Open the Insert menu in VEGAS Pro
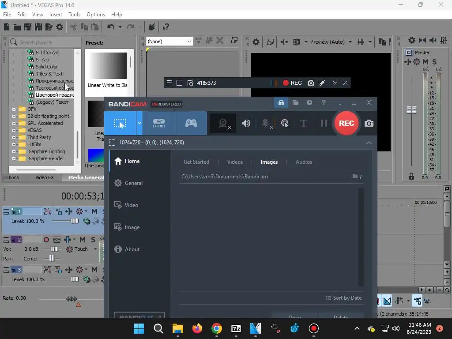Screen dimensions: 452x339 click(56, 15)
